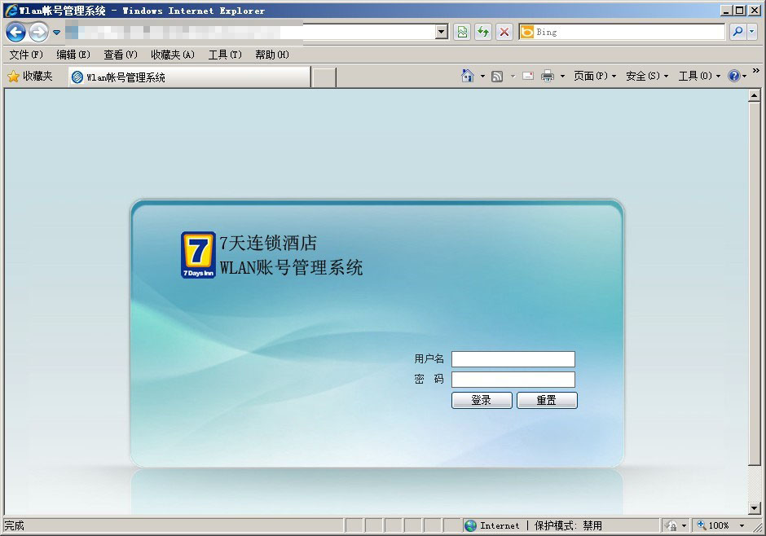Click the Compatibility View icon in address bar
The image size is (766, 536).
tap(462, 32)
